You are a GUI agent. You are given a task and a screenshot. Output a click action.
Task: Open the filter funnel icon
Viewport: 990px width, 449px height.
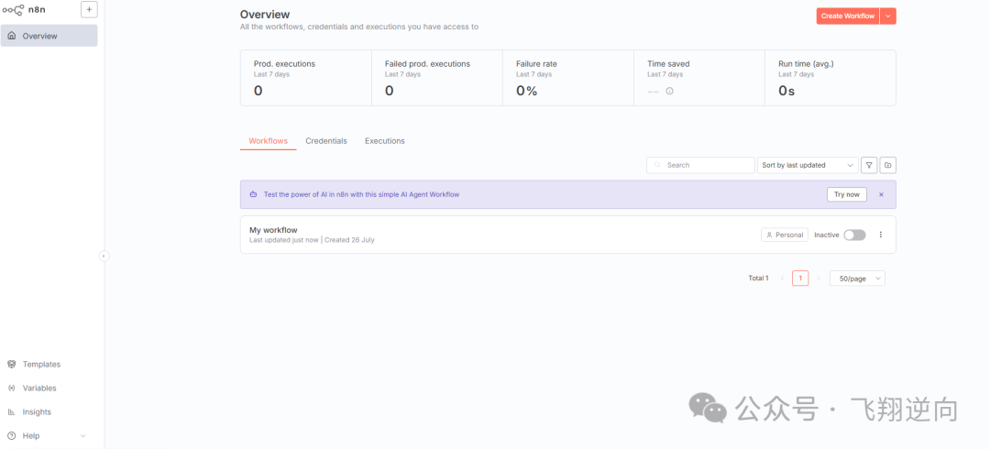click(869, 165)
